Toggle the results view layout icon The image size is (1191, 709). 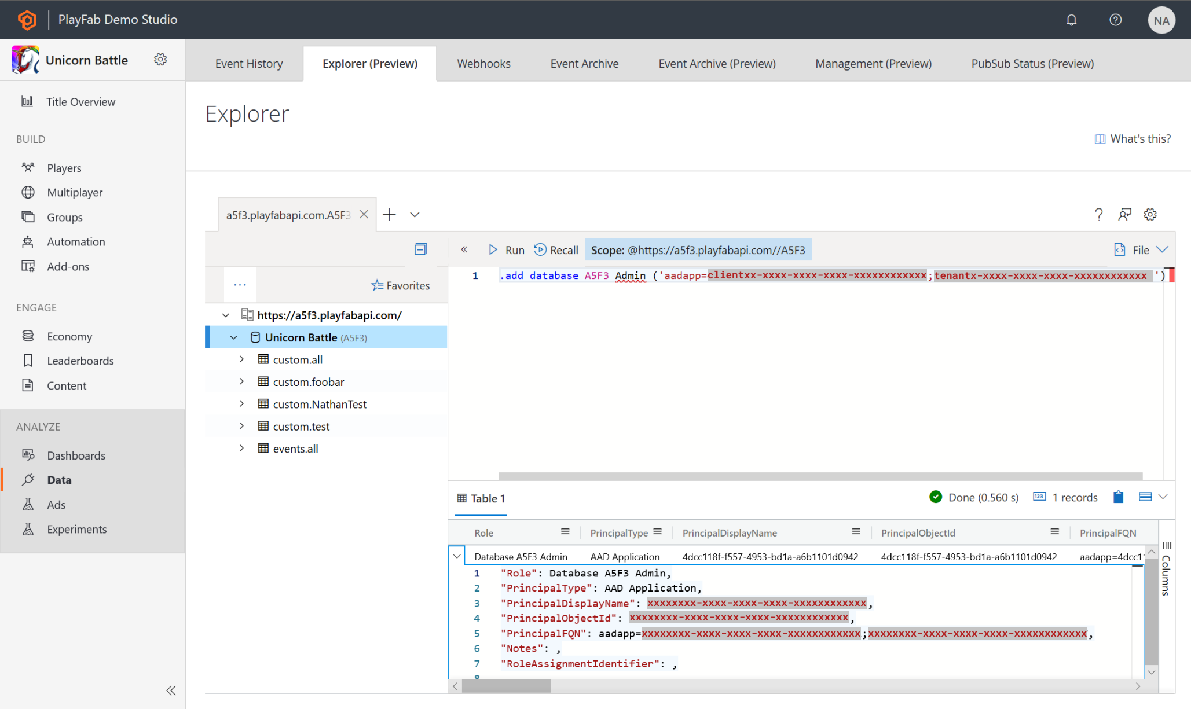pyautogui.click(x=1145, y=497)
